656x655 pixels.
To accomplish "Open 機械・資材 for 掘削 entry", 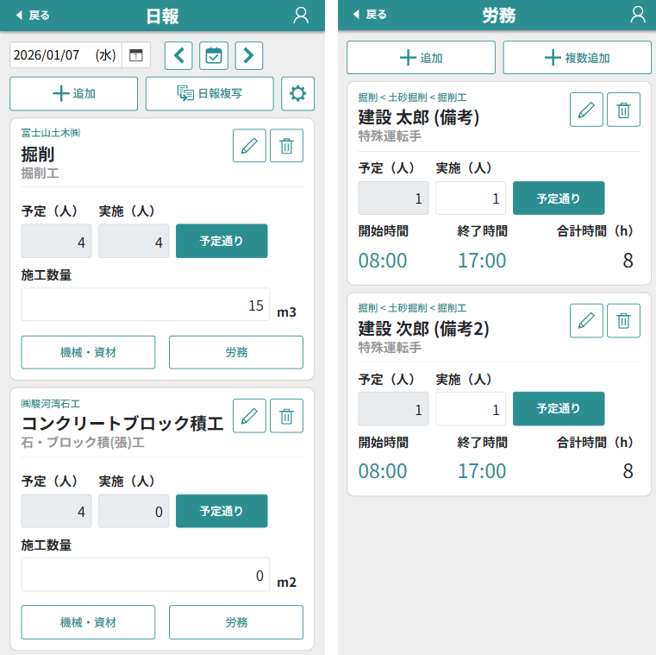I will [x=88, y=352].
